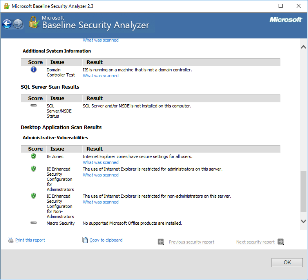The image size is (308, 280).
Task: Click the blue info icon for Domain Controller Test
Action: tap(34, 69)
